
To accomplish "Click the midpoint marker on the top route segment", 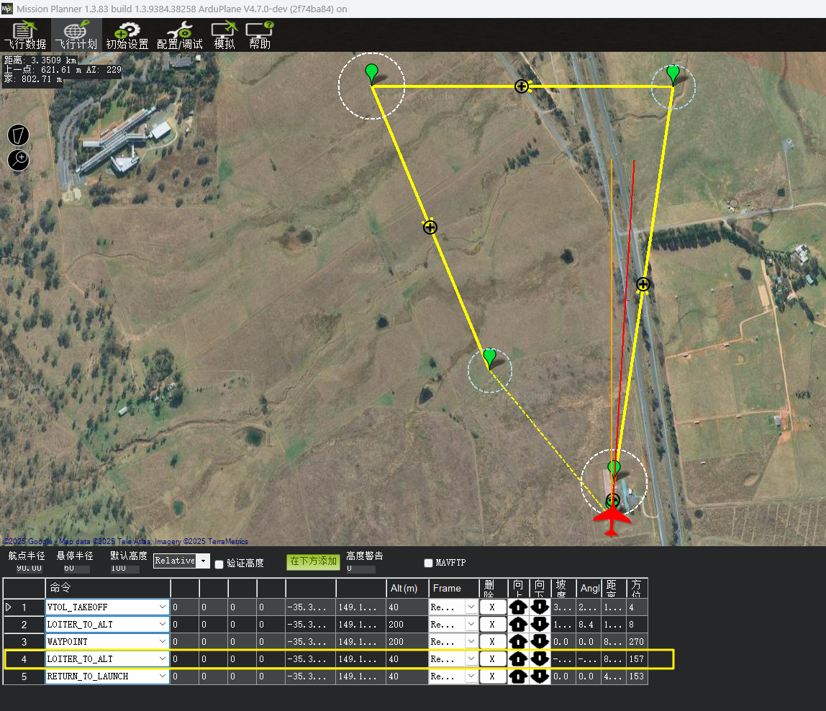I will click(522, 86).
